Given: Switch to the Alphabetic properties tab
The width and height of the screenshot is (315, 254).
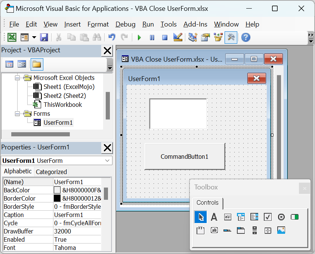Looking at the screenshot, I should pos(18,171).
